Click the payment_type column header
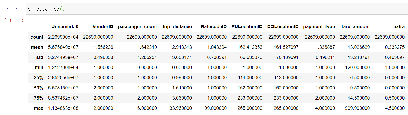 click(319, 27)
